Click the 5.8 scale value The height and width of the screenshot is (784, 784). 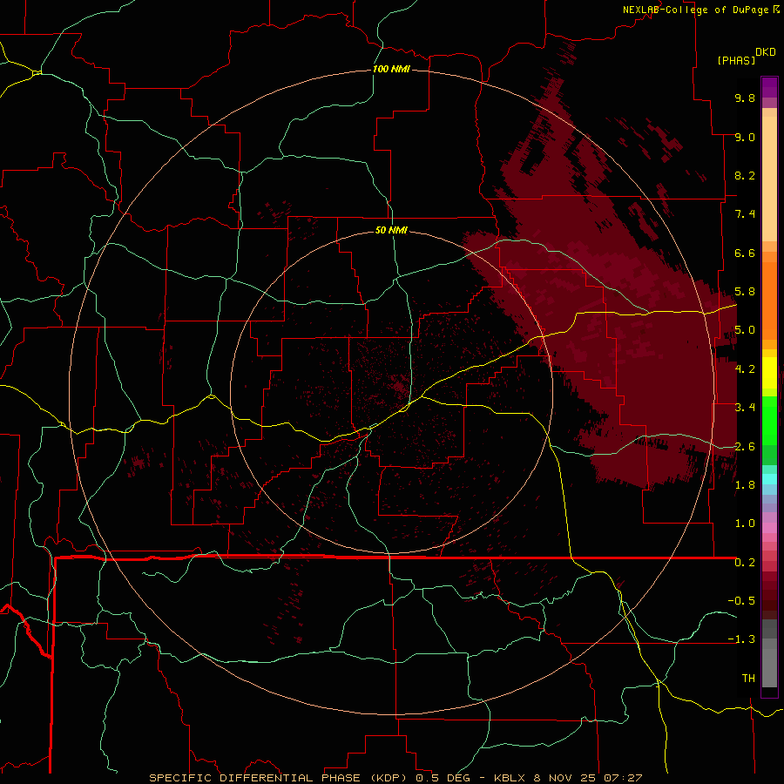[745, 292]
